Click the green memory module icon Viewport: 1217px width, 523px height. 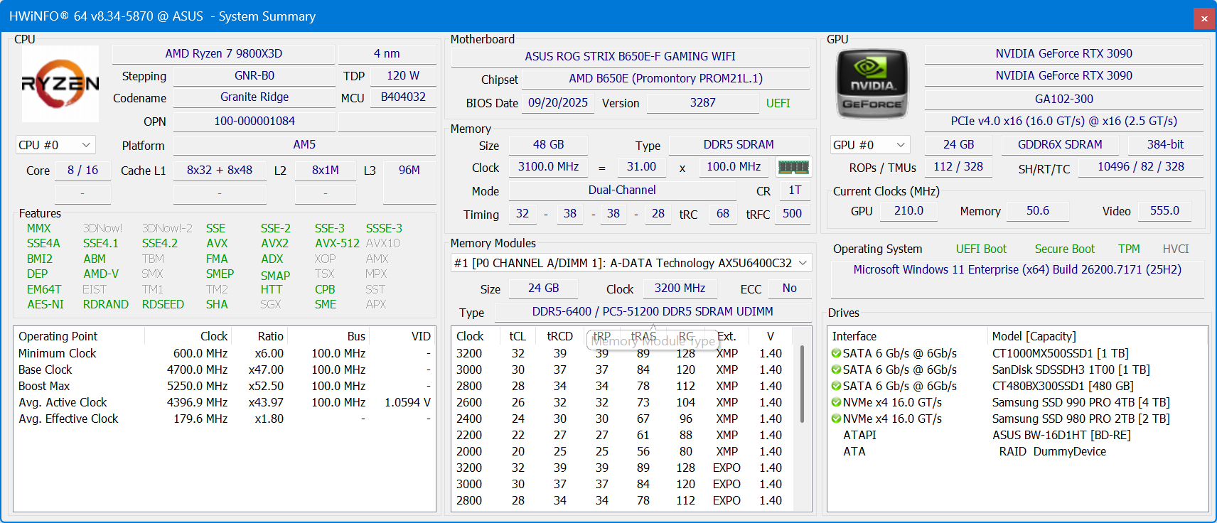[x=793, y=167]
